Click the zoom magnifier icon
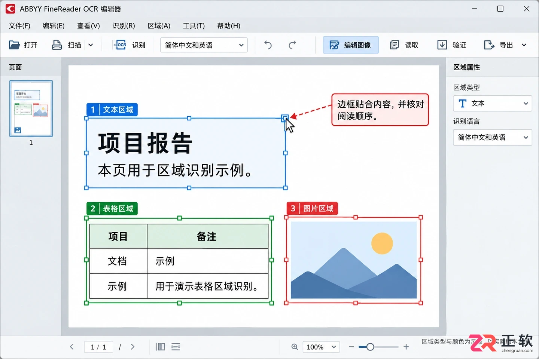The width and height of the screenshot is (539, 359). pos(295,347)
